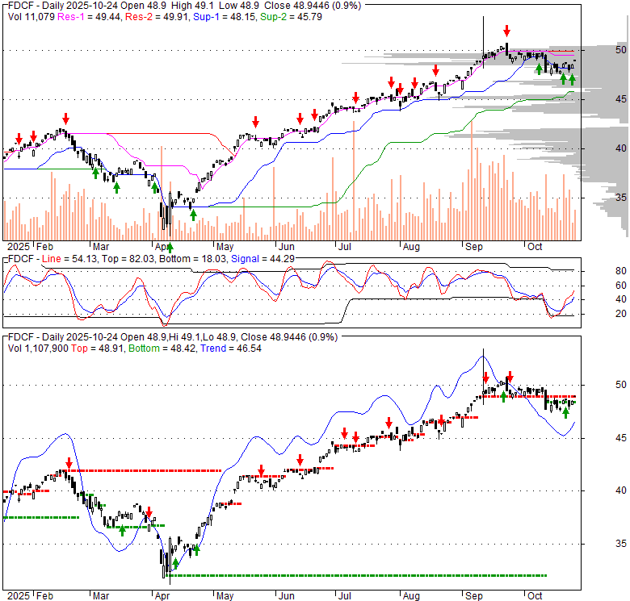Image resolution: width=630 pixels, height=601 pixels.
Task: Click Aug on the top chart date axis
Action: [x=411, y=247]
